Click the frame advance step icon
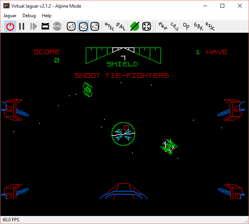The height and width of the screenshot is (224, 249). coord(34,26)
